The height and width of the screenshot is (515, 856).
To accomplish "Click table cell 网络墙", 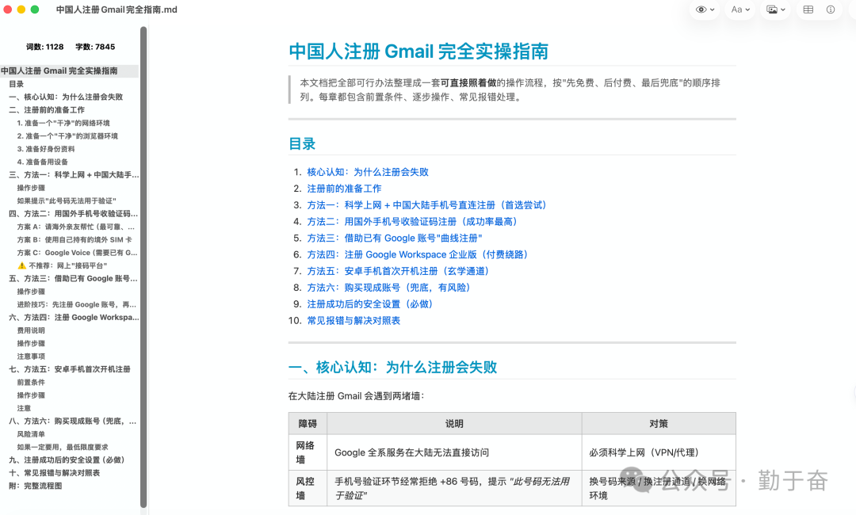I will [308, 452].
